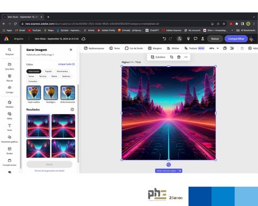Open the Complementos add-ons section
Screen dimensions: 258x206
coord(10,162)
